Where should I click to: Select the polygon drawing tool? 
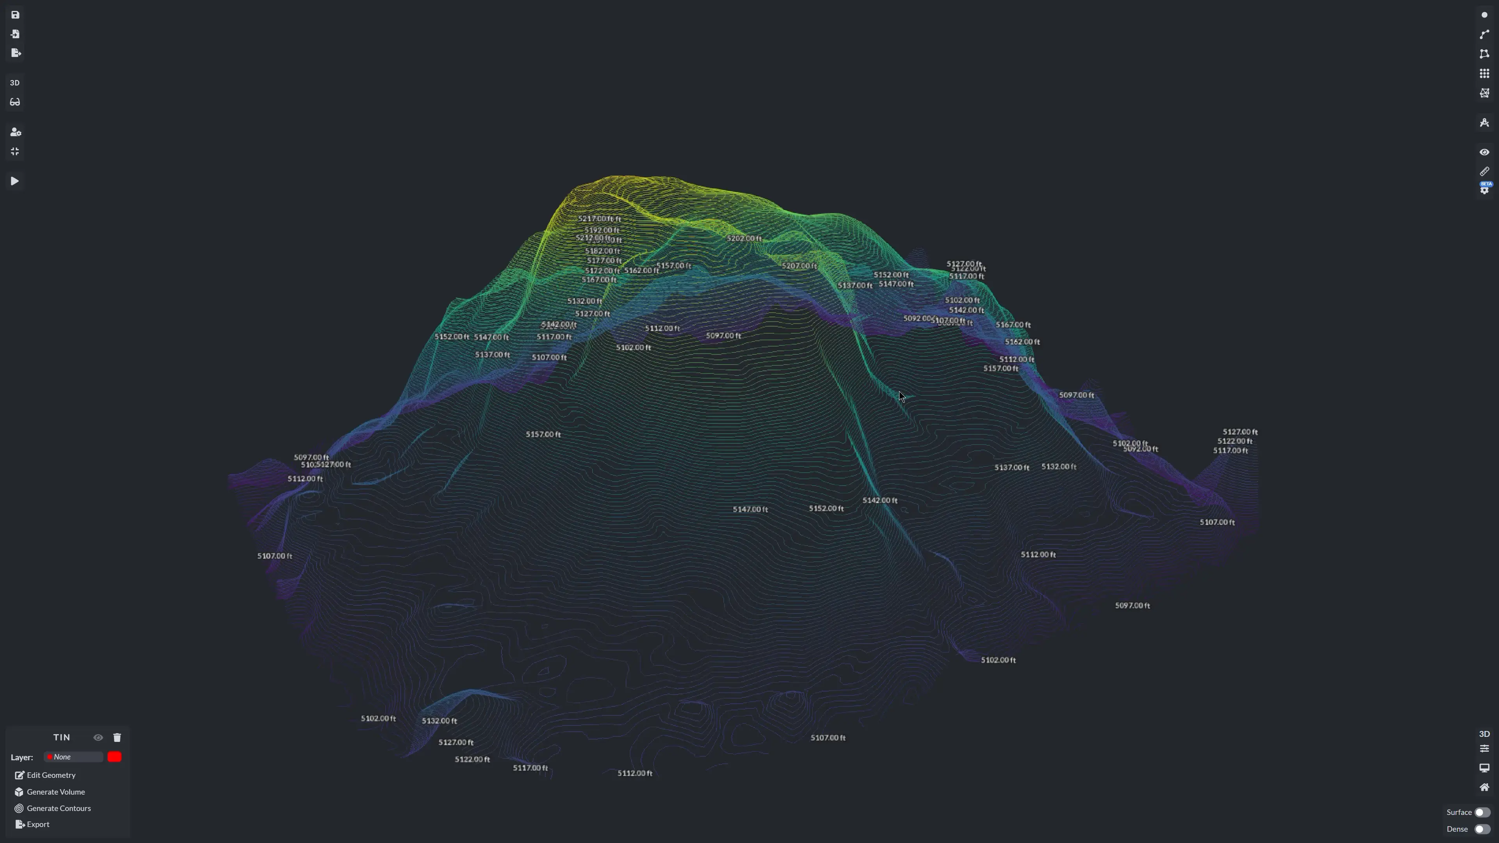(1484, 53)
